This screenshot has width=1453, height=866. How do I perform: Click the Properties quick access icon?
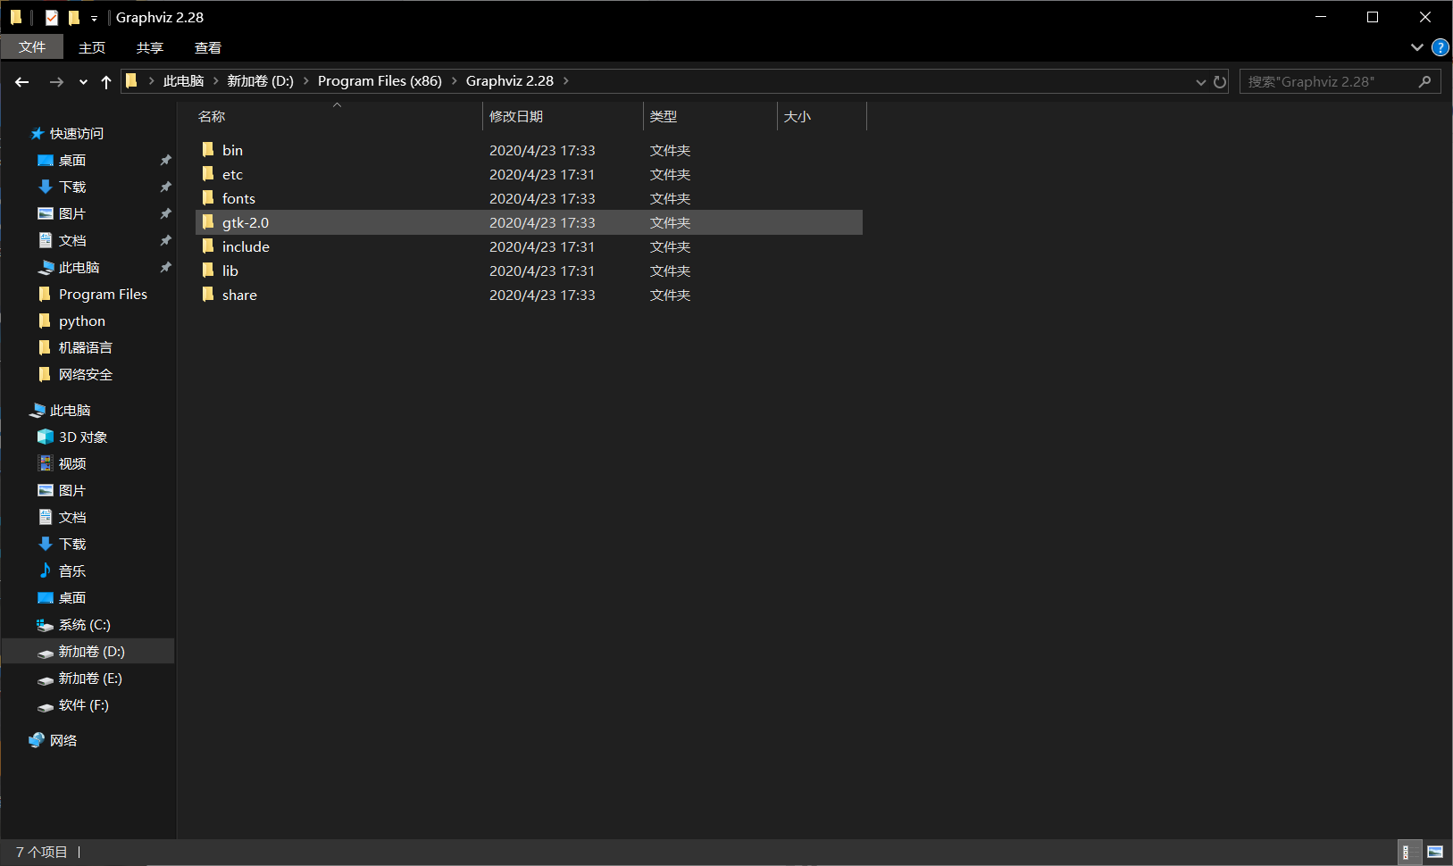coord(52,17)
